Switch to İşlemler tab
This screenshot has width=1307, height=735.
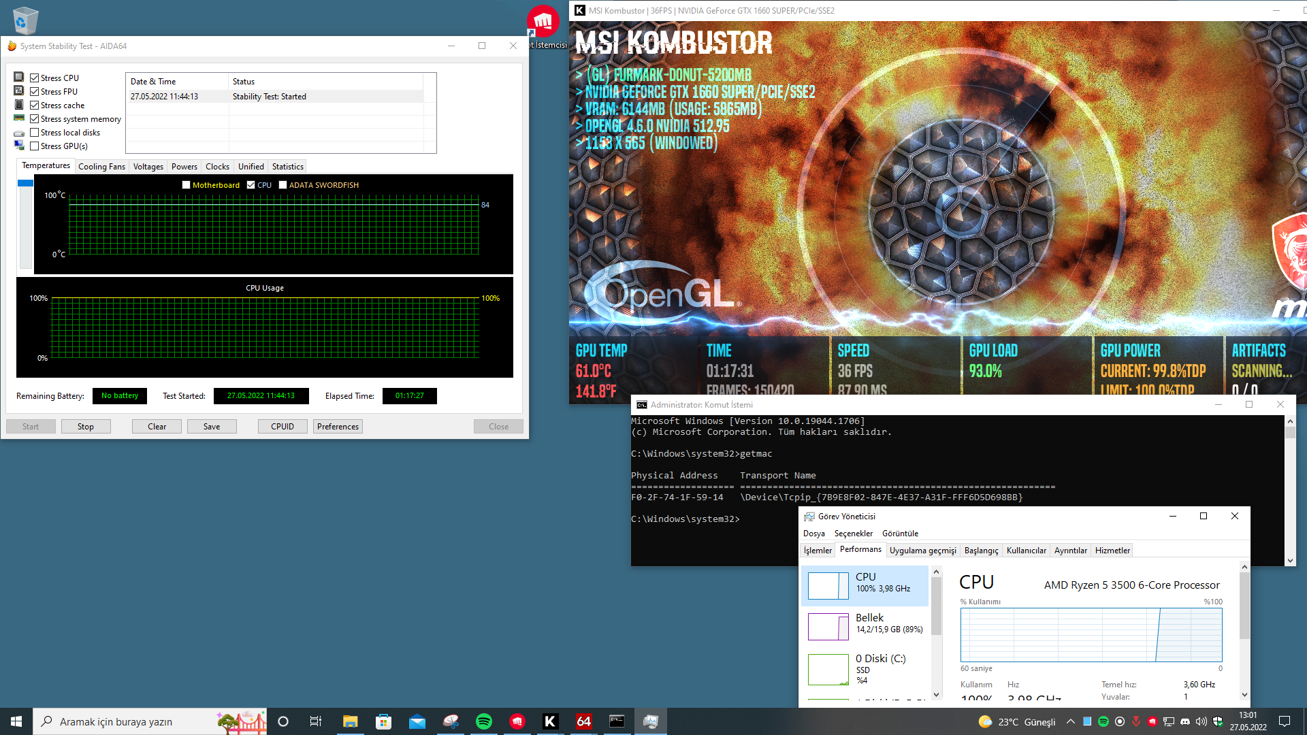point(818,551)
